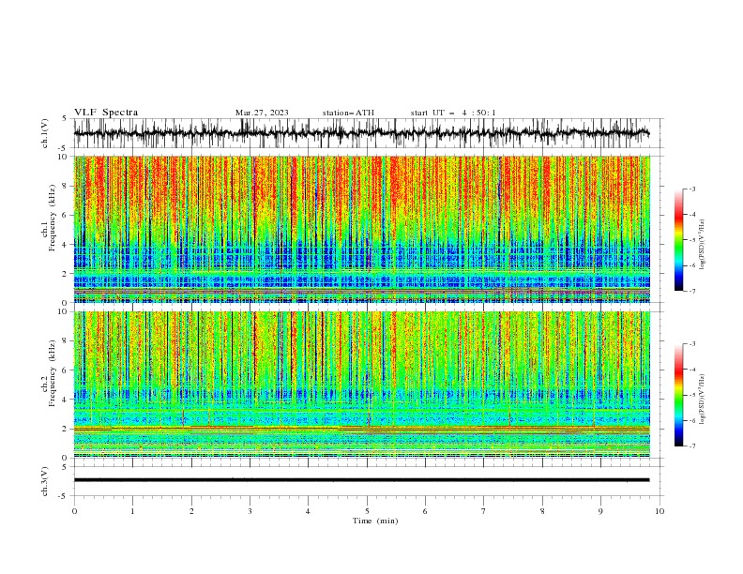Click the ch.2 frequency tick "6"
This screenshot has width=743, height=574.
(x=65, y=370)
